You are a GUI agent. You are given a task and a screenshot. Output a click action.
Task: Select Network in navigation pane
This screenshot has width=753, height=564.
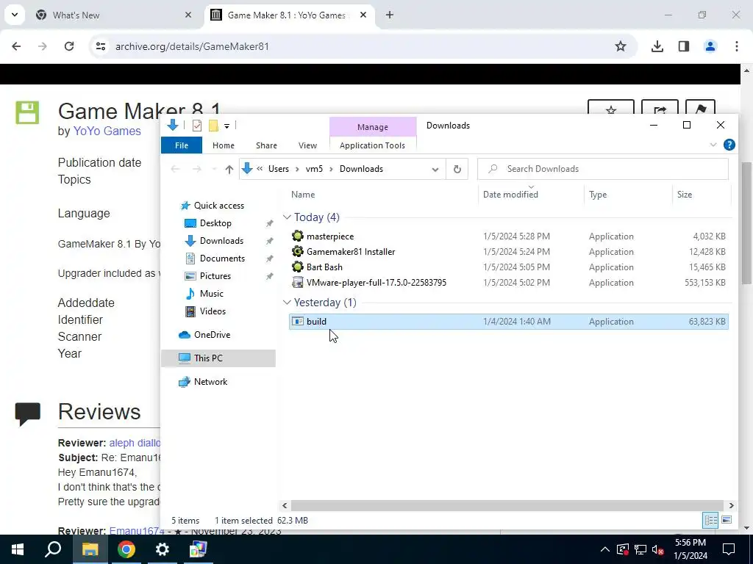tap(210, 382)
